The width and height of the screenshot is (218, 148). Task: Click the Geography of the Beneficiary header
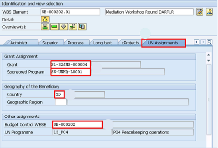pos(99,86)
